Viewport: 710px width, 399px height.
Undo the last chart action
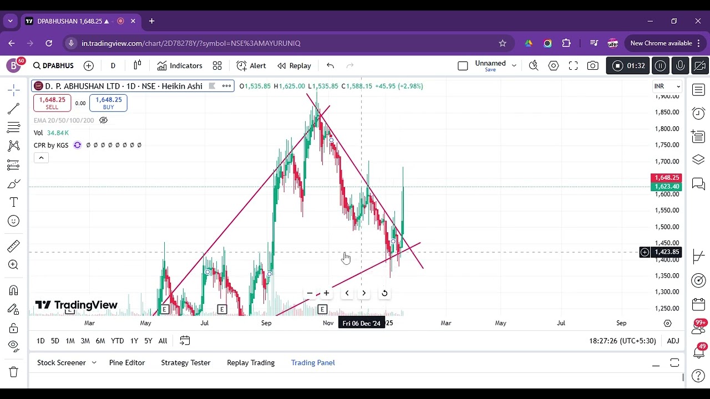point(331,65)
